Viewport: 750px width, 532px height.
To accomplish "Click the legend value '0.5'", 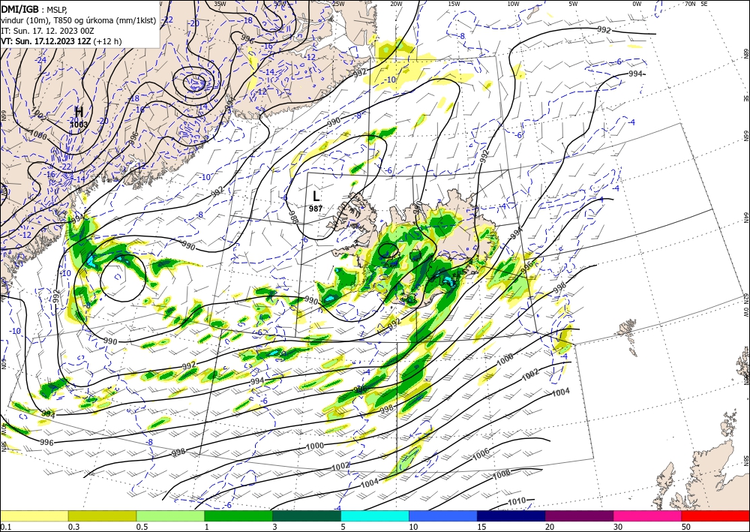I will 141,527.
